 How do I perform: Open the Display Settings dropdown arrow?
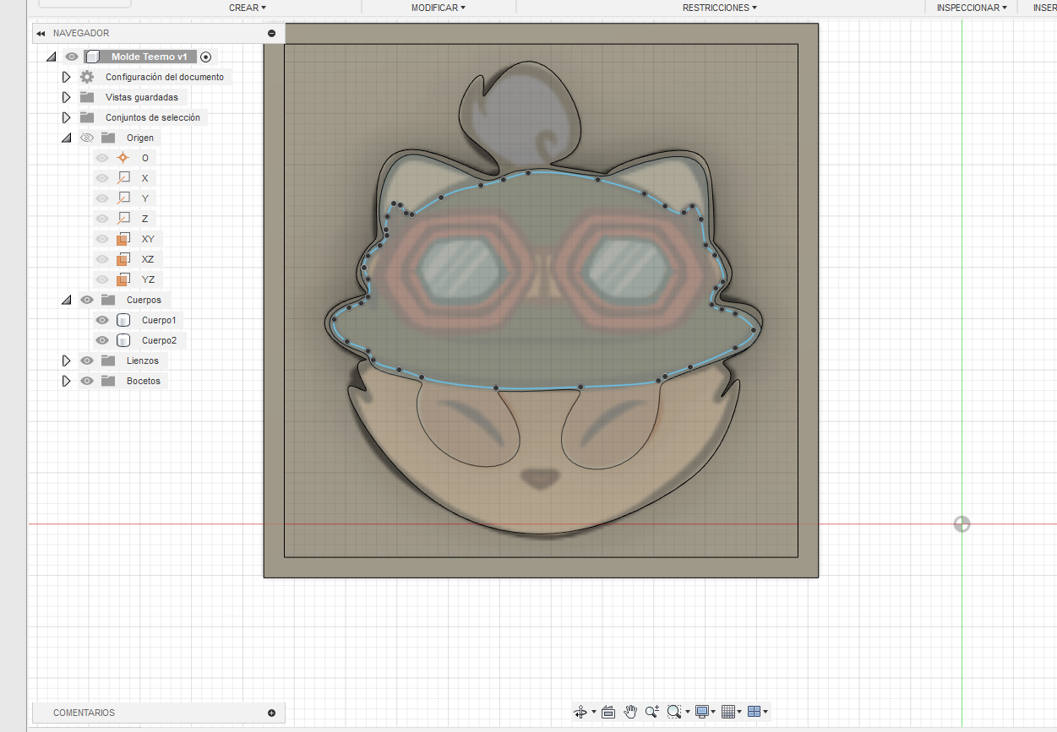tap(714, 713)
